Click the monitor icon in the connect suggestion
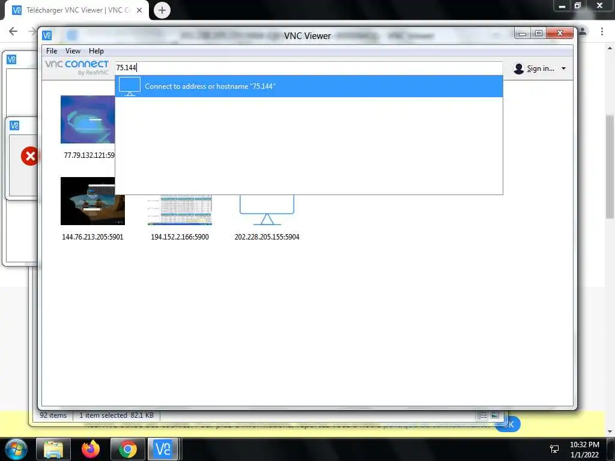Image resolution: width=615 pixels, height=461 pixels. pos(130,86)
